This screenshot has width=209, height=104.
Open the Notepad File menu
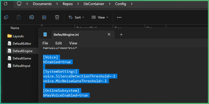coord(45,43)
